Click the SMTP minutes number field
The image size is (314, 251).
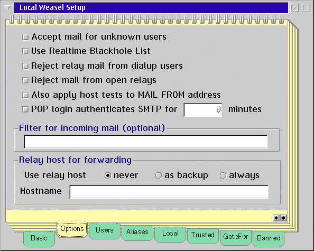[203, 110]
